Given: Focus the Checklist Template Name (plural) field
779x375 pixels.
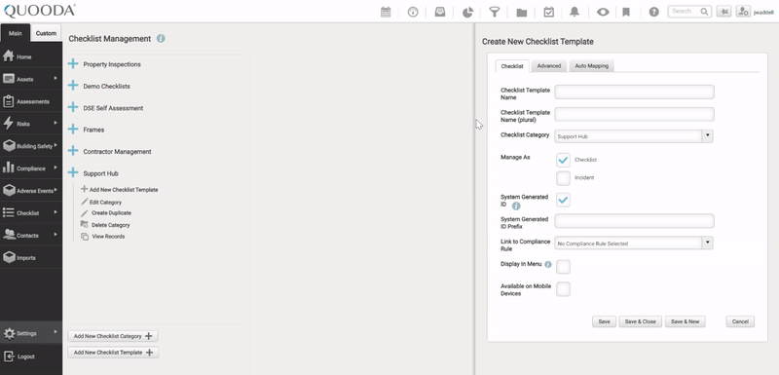Looking at the screenshot, I should [x=635, y=114].
